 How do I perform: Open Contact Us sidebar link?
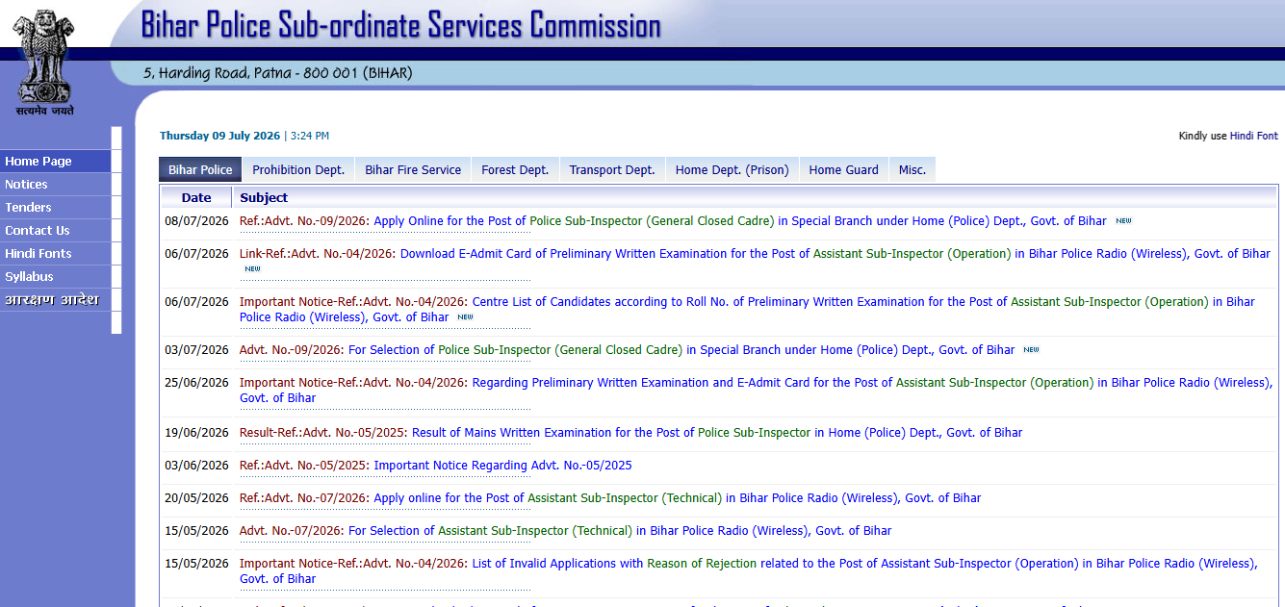[56, 231]
